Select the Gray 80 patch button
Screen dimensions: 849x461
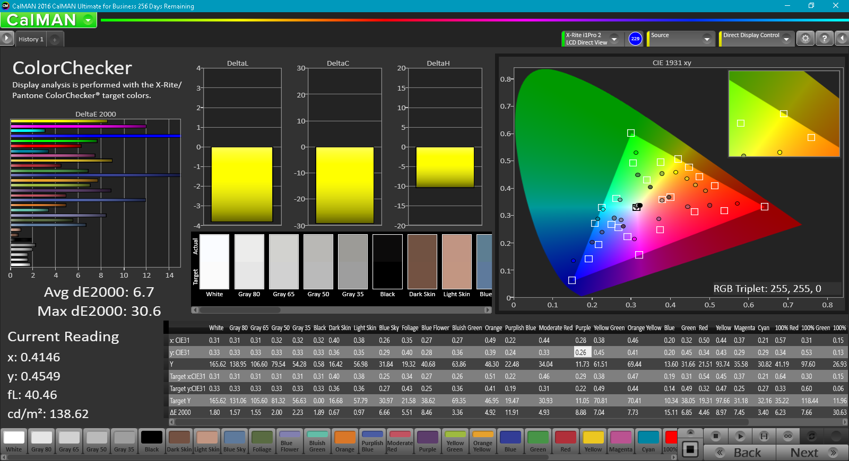pos(41,441)
